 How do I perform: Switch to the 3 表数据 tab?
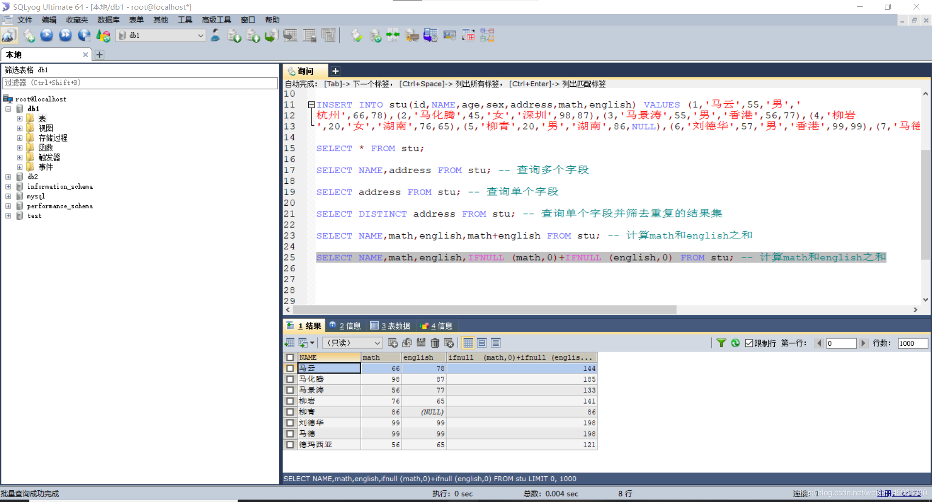coord(390,326)
